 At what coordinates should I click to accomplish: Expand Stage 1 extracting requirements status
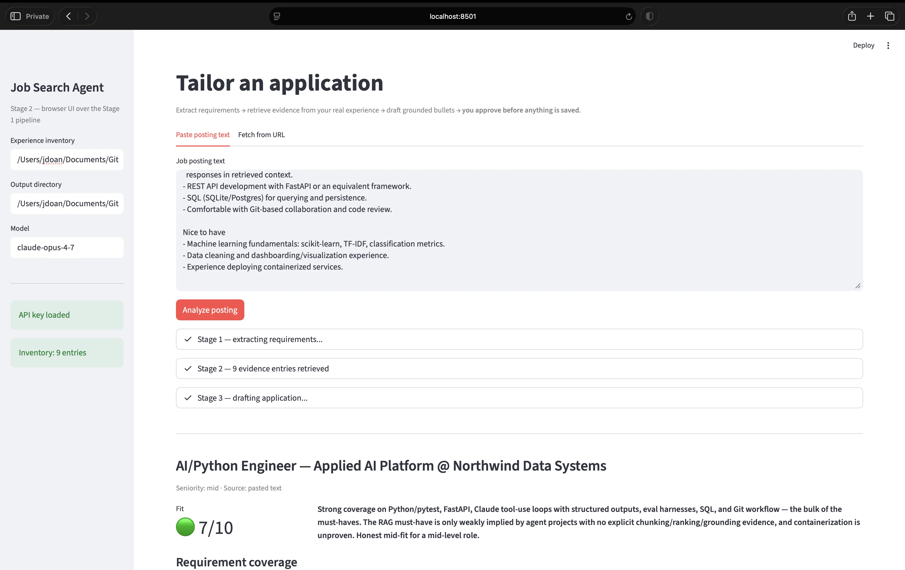pyautogui.click(x=519, y=339)
